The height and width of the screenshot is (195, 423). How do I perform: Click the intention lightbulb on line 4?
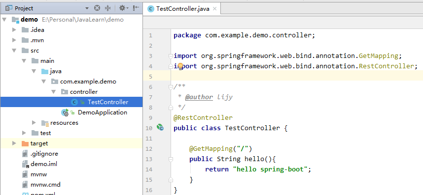[180, 66]
